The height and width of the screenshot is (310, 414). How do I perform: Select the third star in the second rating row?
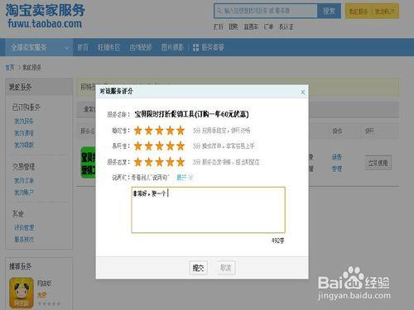159,145
